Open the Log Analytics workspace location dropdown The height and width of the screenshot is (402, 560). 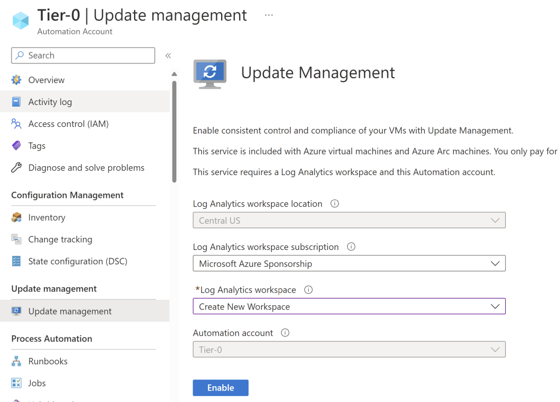pos(349,220)
